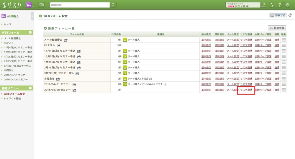Focus the 顧客検索 search field
The height and width of the screenshot is (159, 295).
[79, 5]
